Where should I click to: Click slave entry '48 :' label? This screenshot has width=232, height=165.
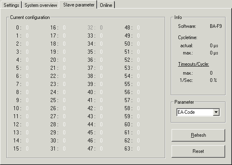(128, 27)
